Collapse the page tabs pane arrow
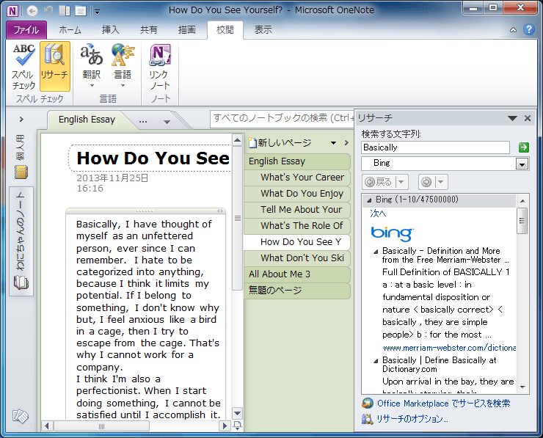 tap(346, 142)
